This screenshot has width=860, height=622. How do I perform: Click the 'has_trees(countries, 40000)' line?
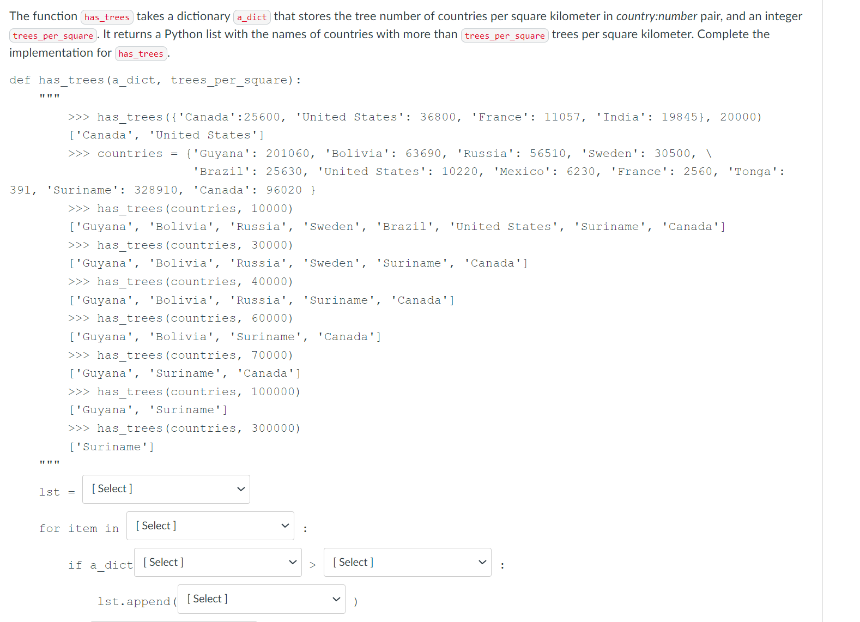coord(180,282)
